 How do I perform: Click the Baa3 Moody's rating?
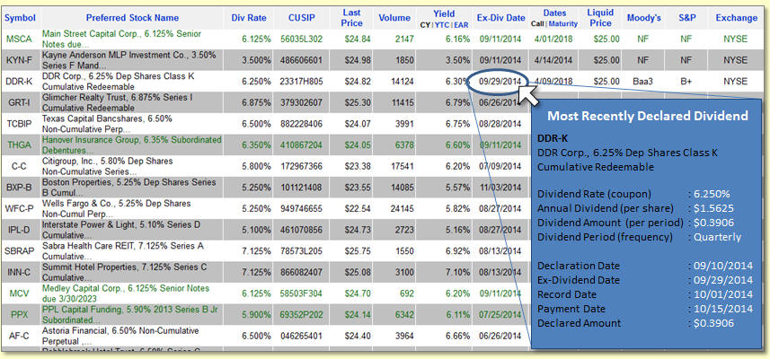tap(644, 82)
